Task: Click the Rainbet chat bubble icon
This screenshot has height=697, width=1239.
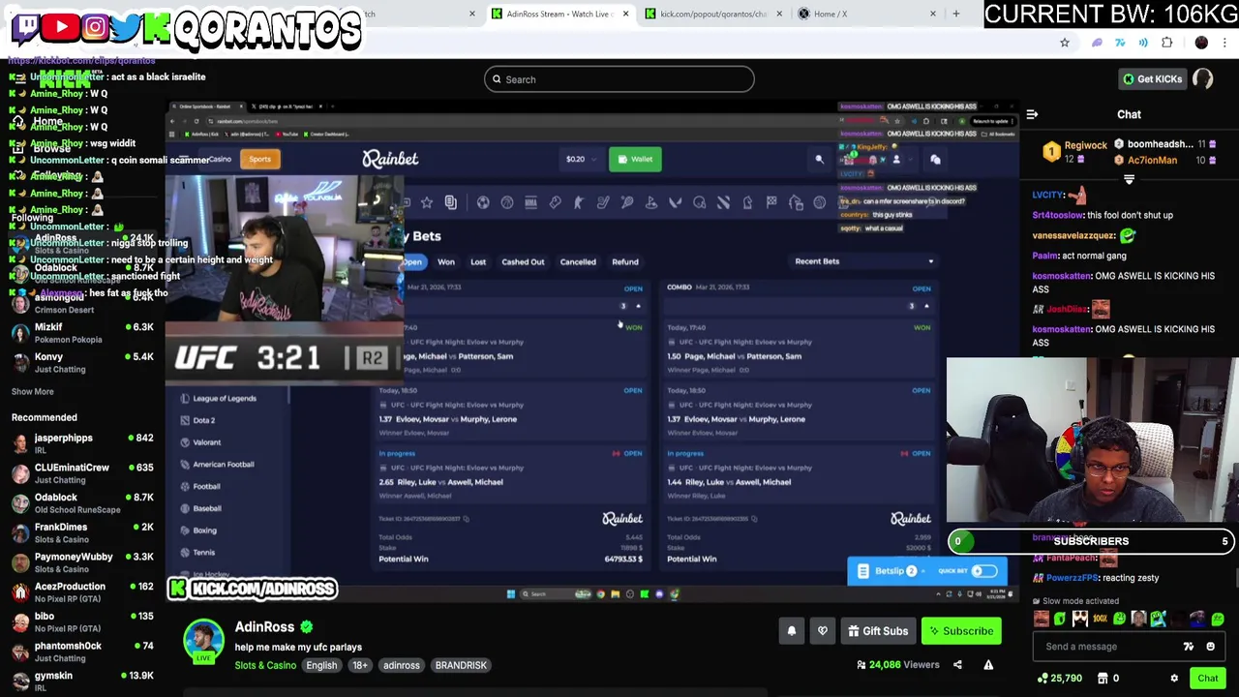Action: tap(935, 160)
